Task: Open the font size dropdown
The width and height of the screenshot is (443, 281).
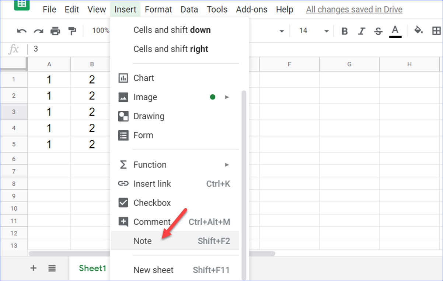Action: point(326,31)
